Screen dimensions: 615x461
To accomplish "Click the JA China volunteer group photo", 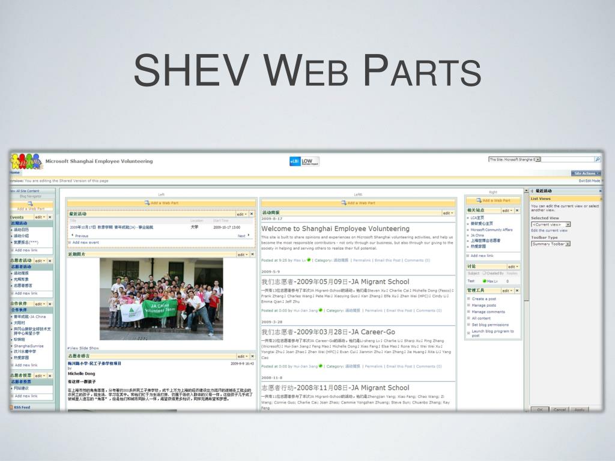I will 161,299.
